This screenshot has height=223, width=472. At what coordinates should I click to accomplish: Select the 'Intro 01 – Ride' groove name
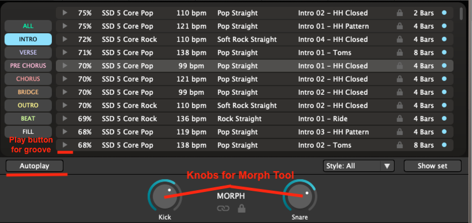pyautogui.click(x=323, y=119)
